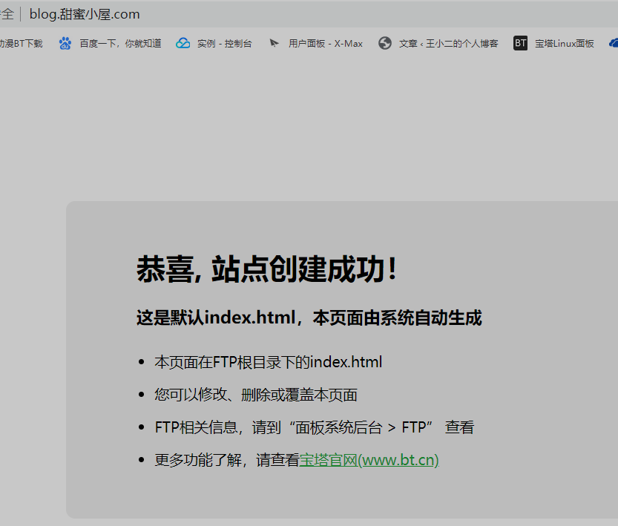618x526 pixels.
Task: Follow the 宝塔官网(www.bt.cn) link
Action: tap(369, 460)
